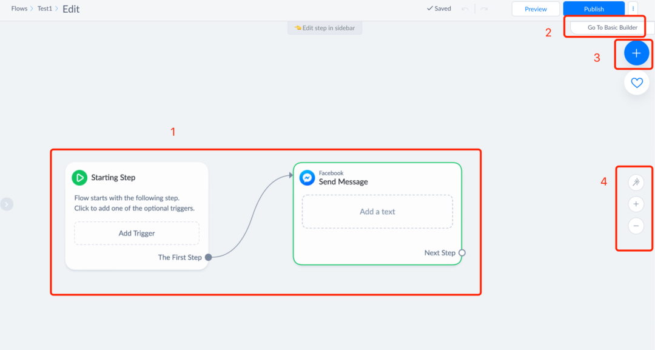The width and height of the screenshot is (655, 350).
Task: Click The First Step connector dot
Action: click(x=209, y=257)
